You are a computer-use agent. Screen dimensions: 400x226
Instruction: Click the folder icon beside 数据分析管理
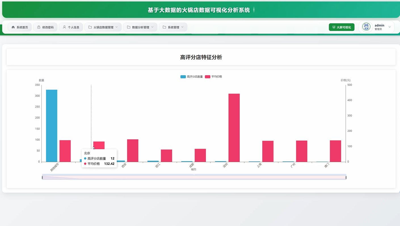(129, 27)
